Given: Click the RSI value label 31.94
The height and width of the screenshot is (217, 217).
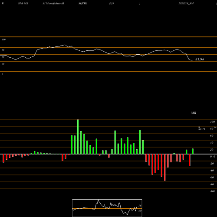Looking at the screenshot, I should pyautogui.click(x=200, y=59).
